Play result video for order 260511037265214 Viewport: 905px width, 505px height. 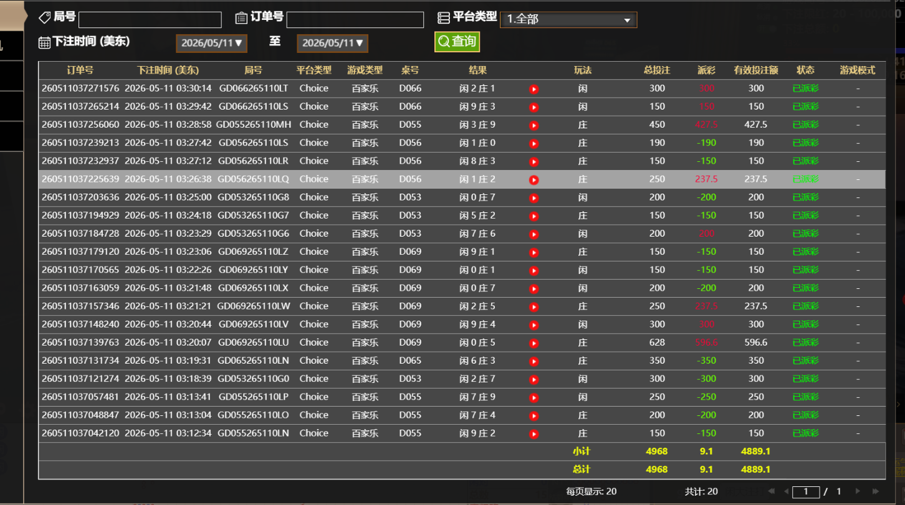(x=534, y=107)
